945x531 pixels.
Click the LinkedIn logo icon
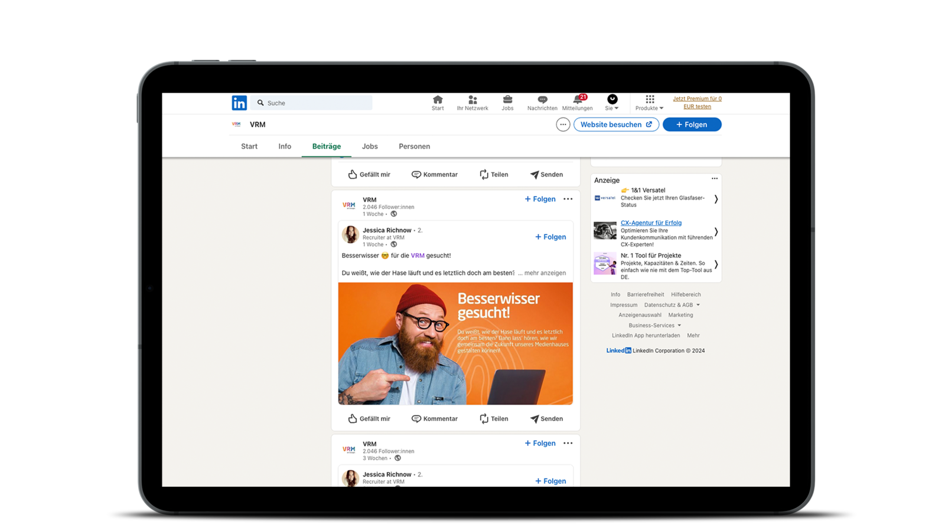tap(239, 103)
